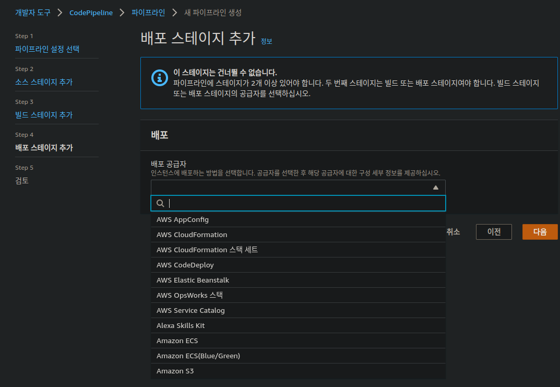Click the 취소 button
Screen dimensions: 560x387
[x=453, y=232]
